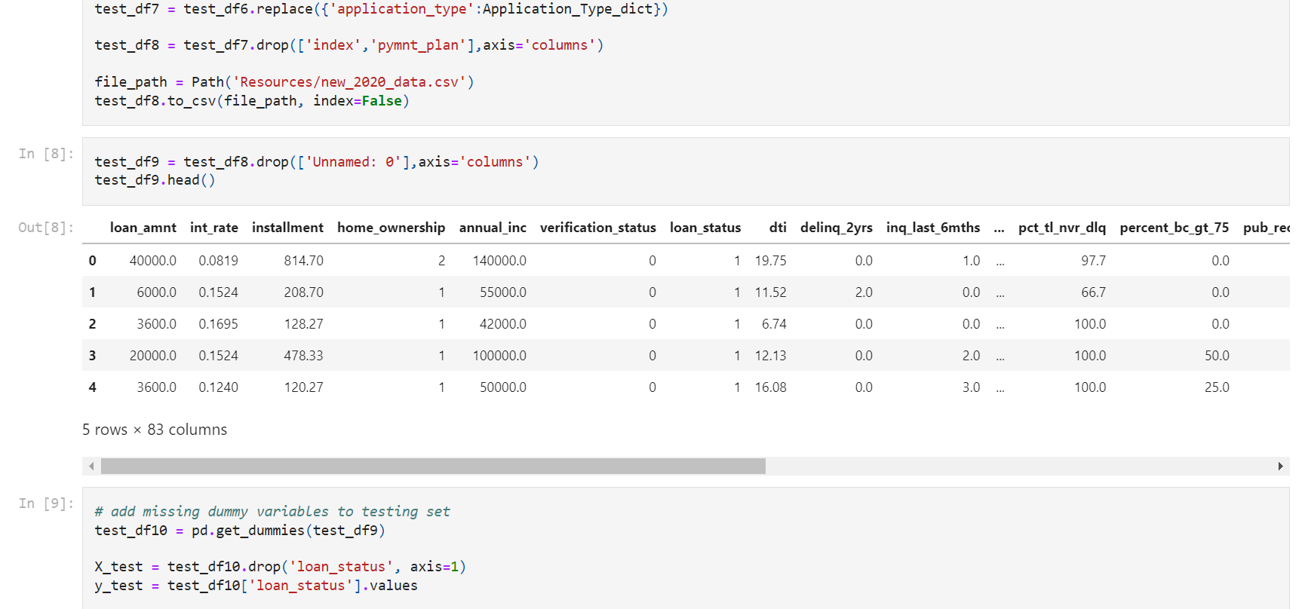The width and height of the screenshot is (1305, 609).
Task: Click the 97.7 pct_tl_nvr_dlq value
Action: (x=1094, y=261)
